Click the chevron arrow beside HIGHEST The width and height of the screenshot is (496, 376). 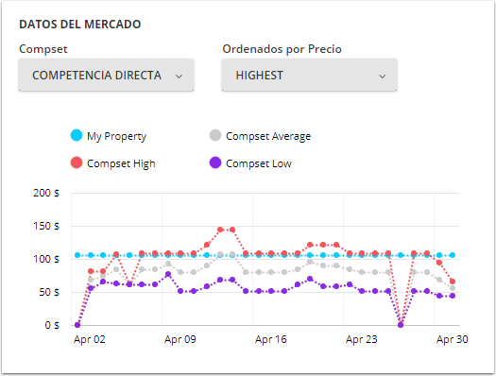tap(382, 77)
